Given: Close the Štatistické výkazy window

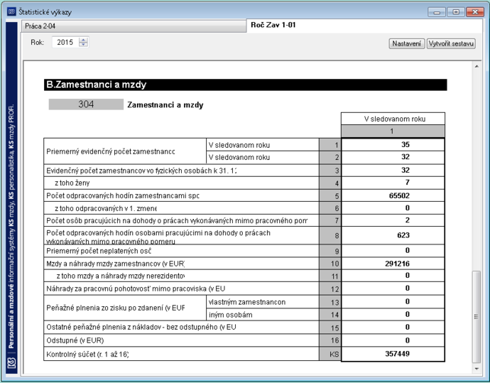Looking at the screenshot, I should pos(475,12).
